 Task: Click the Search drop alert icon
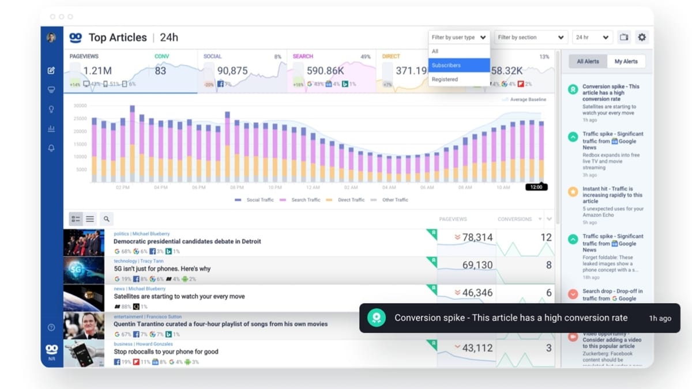click(573, 294)
